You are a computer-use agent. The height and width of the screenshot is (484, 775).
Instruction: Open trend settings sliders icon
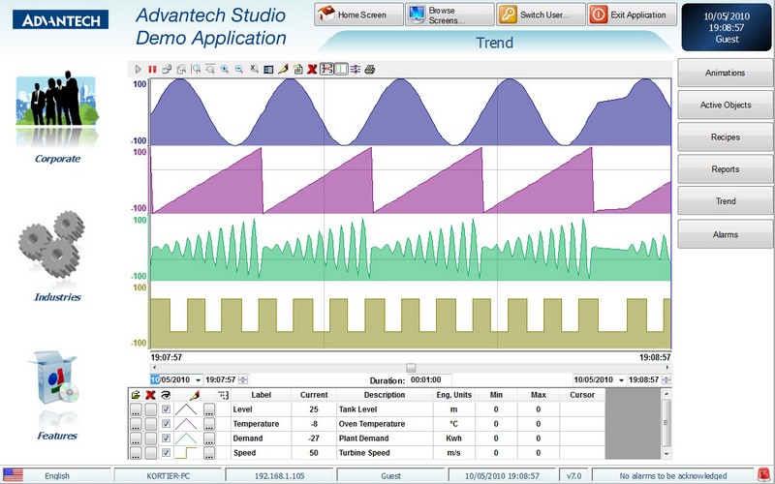tap(356, 70)
